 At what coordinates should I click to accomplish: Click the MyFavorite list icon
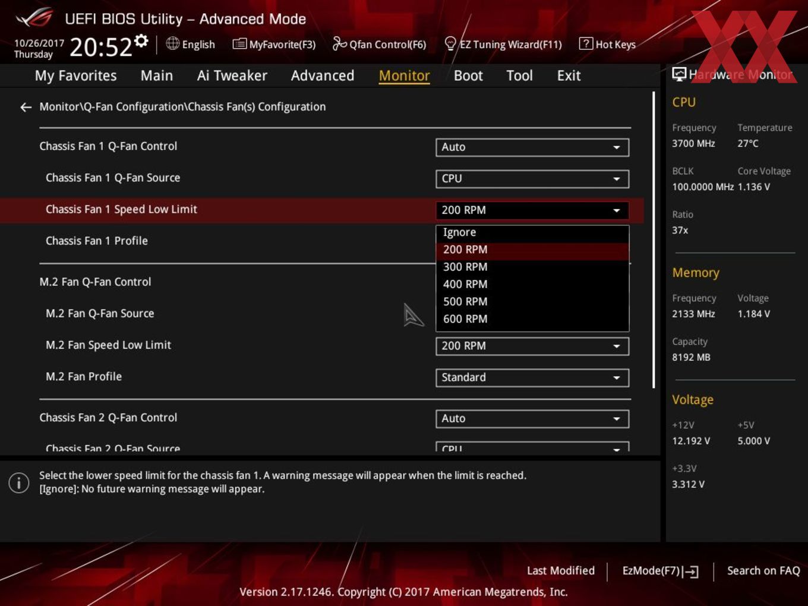tap(239, 44)
